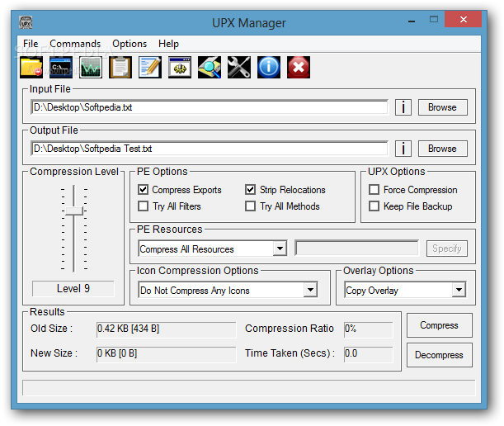This screenshot has width=504, height=426.
Task: Click the open folder toolbar icon
Action: [31, 67]
